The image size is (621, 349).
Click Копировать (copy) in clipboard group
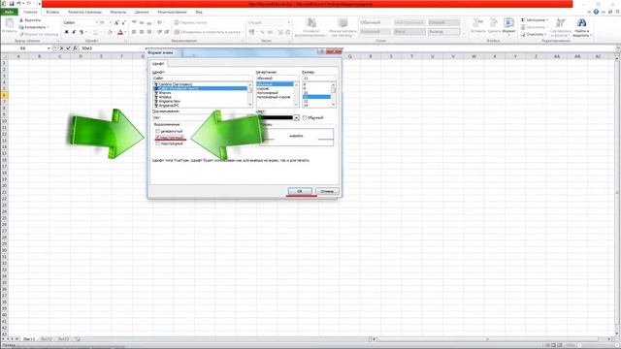tap(34, 27)
